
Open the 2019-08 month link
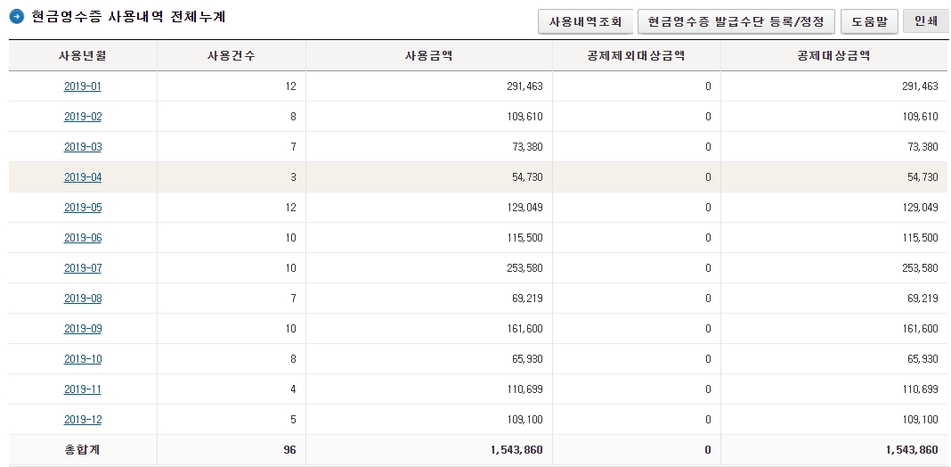click(x=83, y=299)
